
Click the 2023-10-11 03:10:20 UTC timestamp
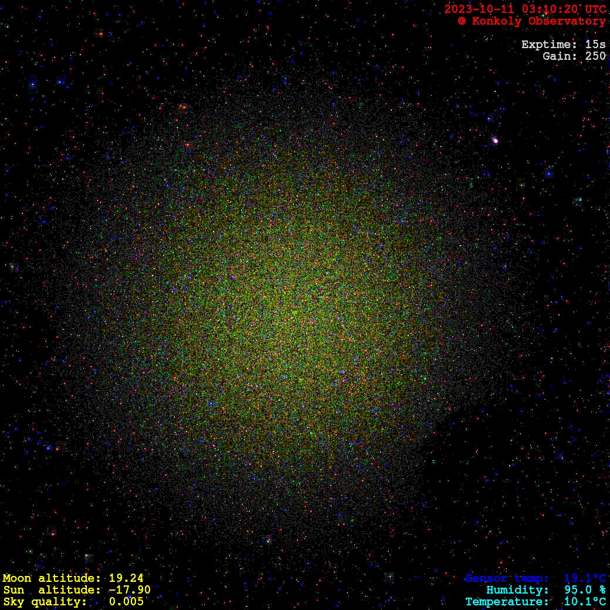click(525, 9)
